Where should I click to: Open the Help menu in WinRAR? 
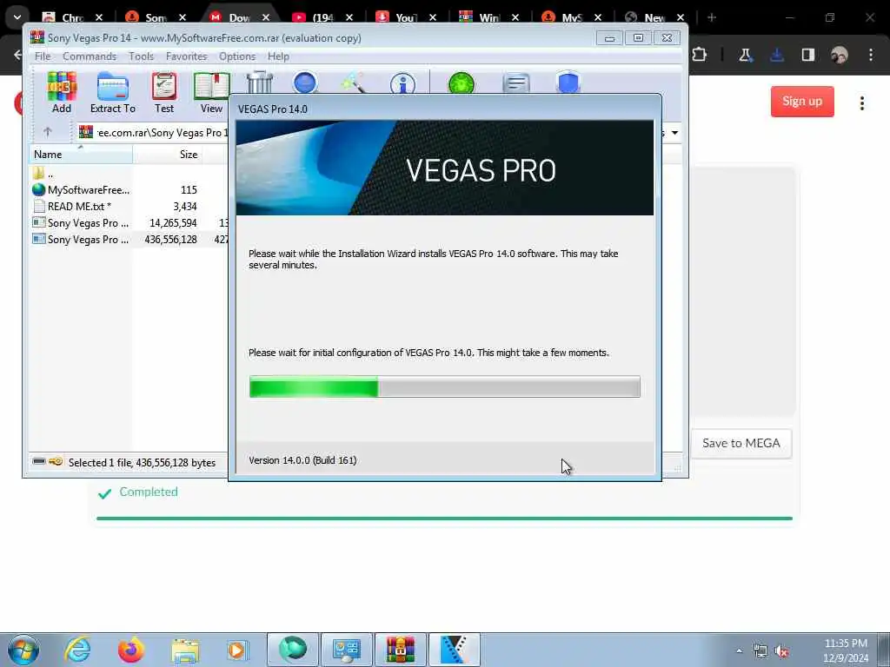coord(278,56)
